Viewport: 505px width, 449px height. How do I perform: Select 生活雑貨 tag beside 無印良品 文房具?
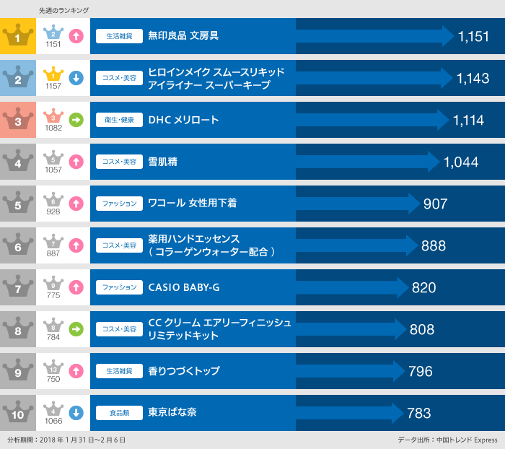120,36
